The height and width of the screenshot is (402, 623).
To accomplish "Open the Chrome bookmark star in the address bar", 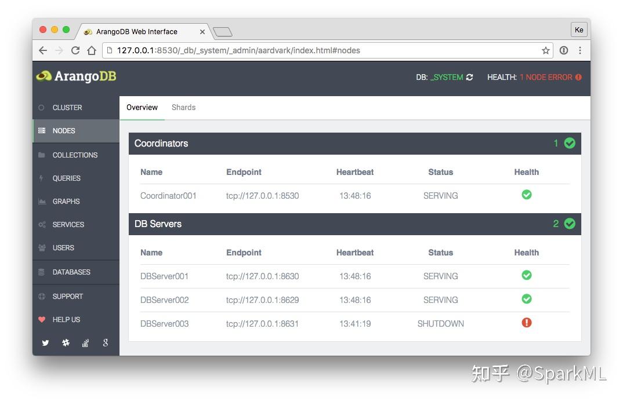I will click(x=545, y=50).
